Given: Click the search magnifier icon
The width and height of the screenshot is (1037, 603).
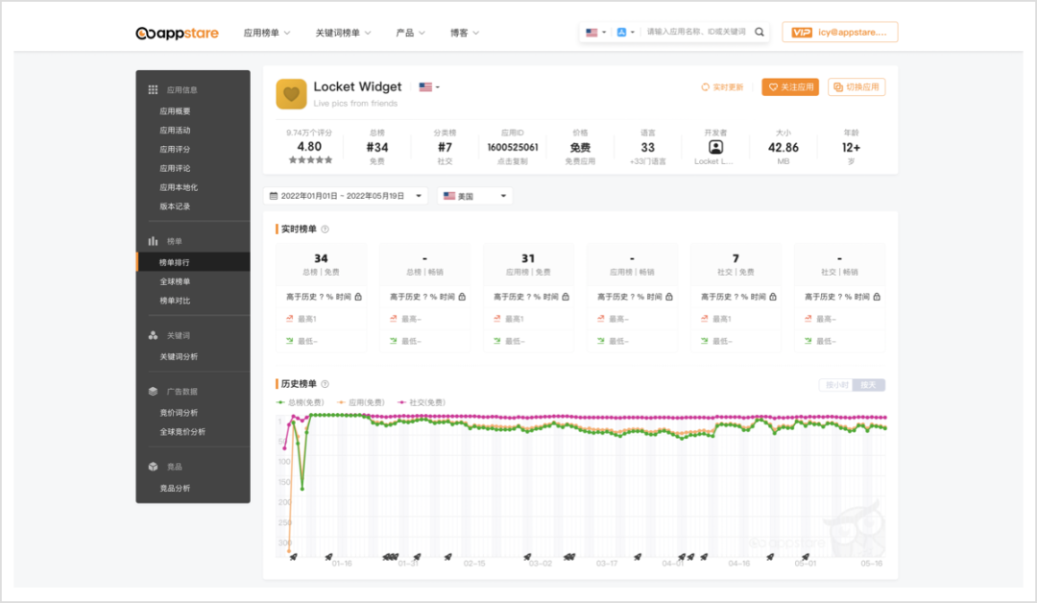Looking at the screenshot, I should point(760,32).
